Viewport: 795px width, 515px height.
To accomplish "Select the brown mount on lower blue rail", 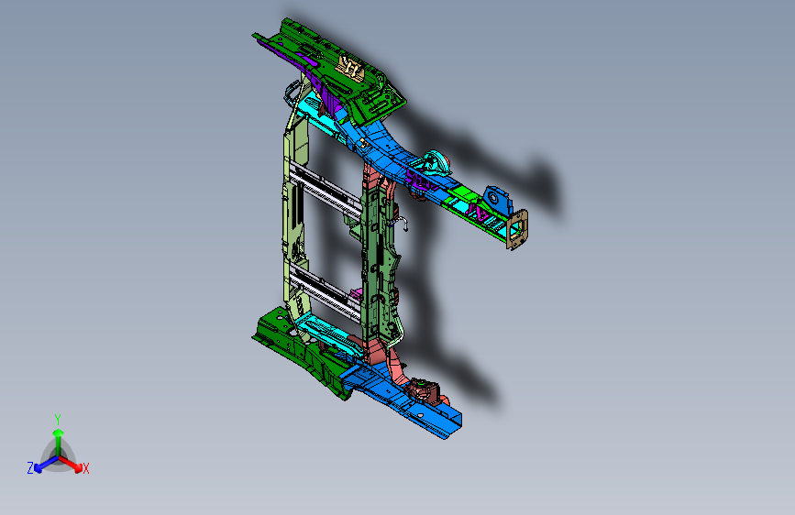I will tap(425, 390).
